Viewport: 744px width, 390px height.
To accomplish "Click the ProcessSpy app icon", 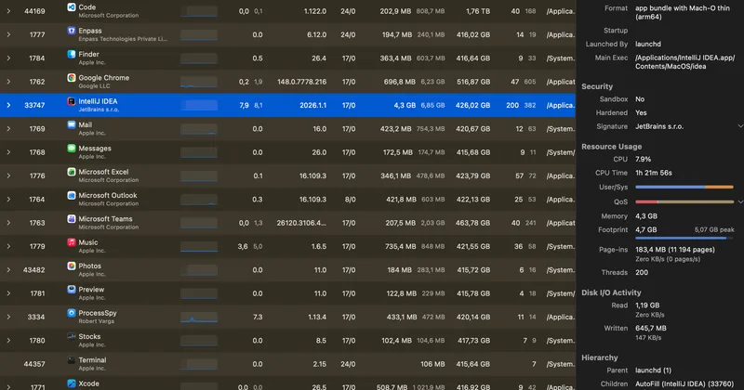I will [x=72, y=313].
